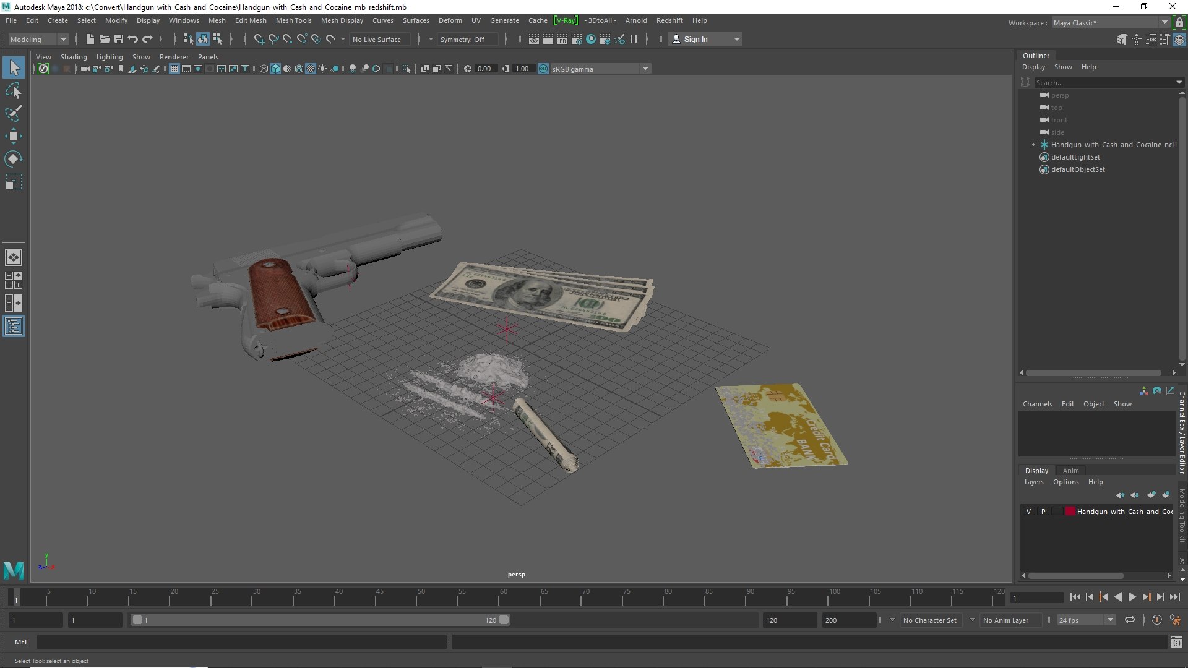Open the Modeling menu set dropdown
Viewport: 1188px width, 668px height.
tap(38, 39)
